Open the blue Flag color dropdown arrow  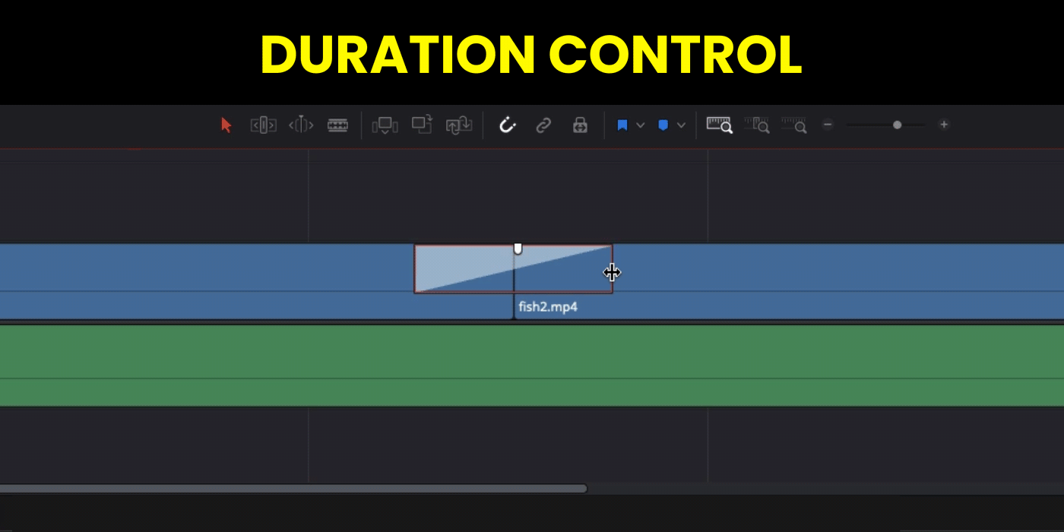641,125
